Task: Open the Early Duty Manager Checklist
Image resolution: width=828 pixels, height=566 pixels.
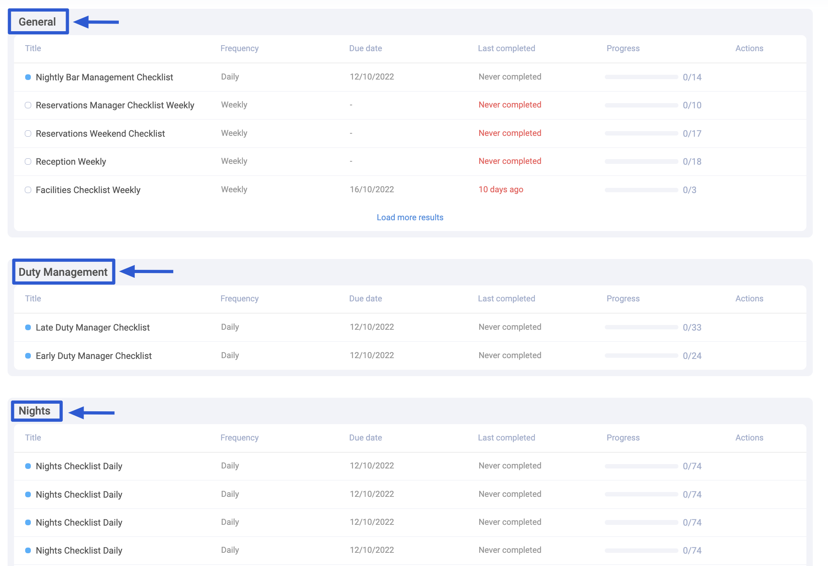Action: click(94, 356)
